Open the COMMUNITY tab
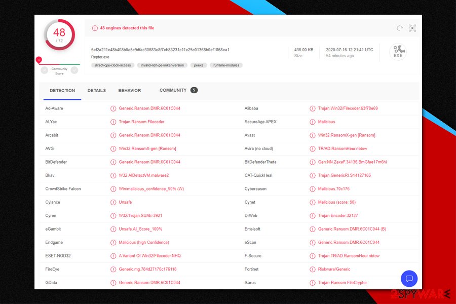Viewport: 456px width, 304px height. pos(178,90)
